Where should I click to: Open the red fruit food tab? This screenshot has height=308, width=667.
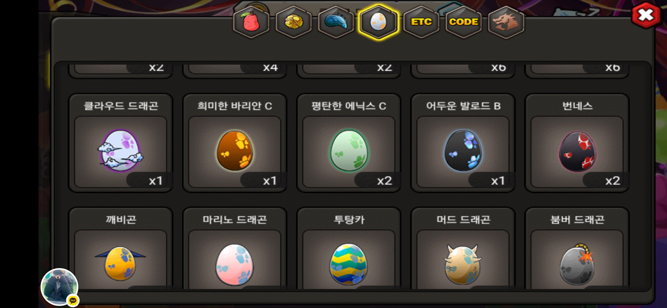(251, 22)
